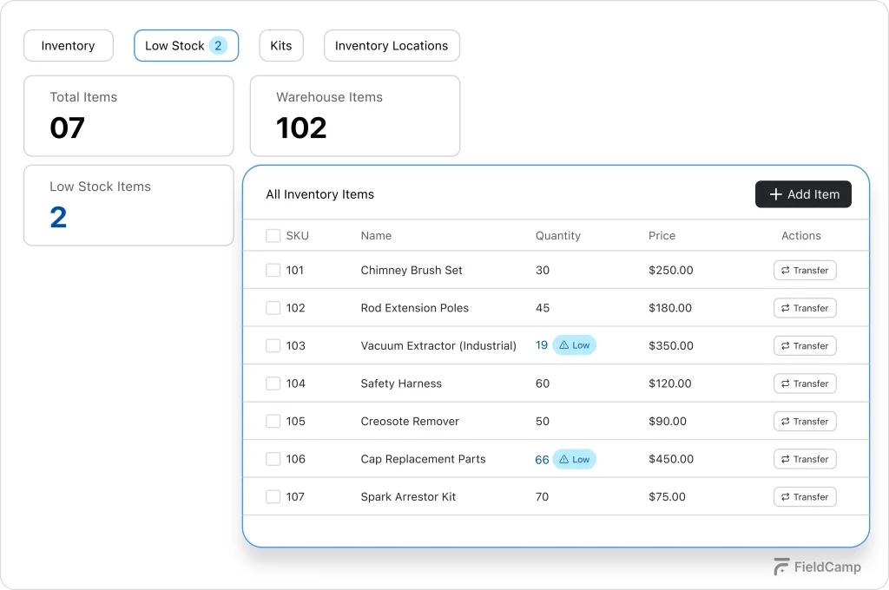
Task: Check the checkbox for SKU 101
Action: click(272, 270)
